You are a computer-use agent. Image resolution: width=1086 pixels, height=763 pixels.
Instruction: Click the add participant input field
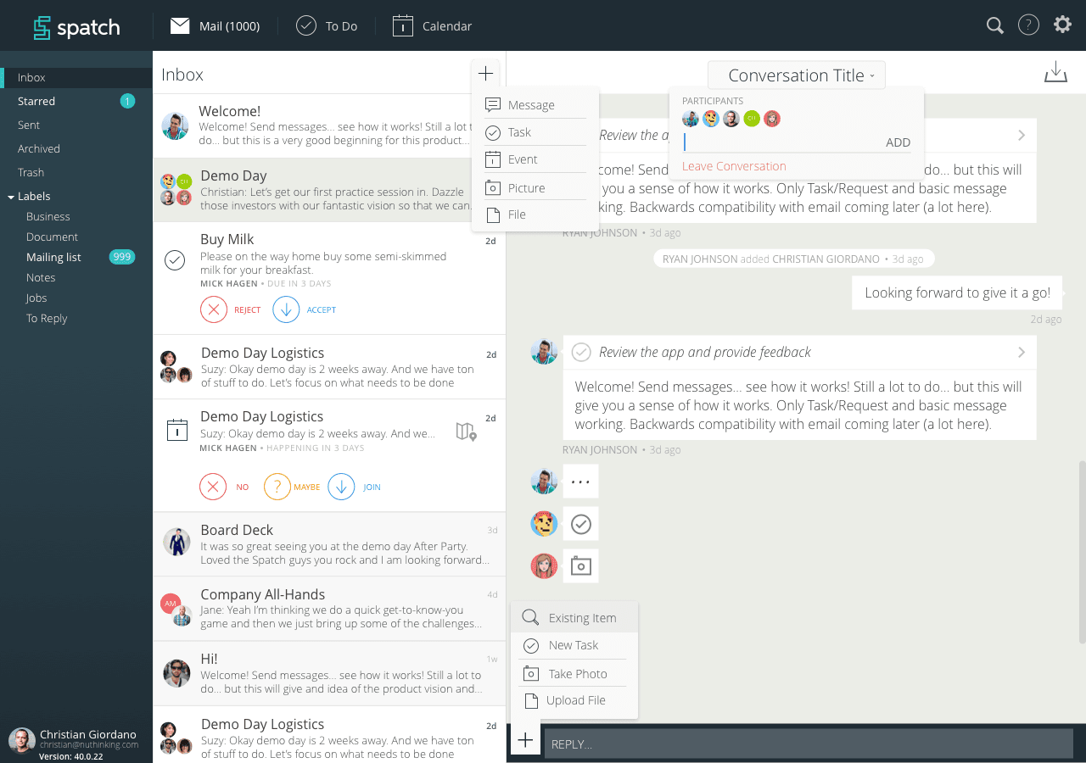[x=781, y=142]
